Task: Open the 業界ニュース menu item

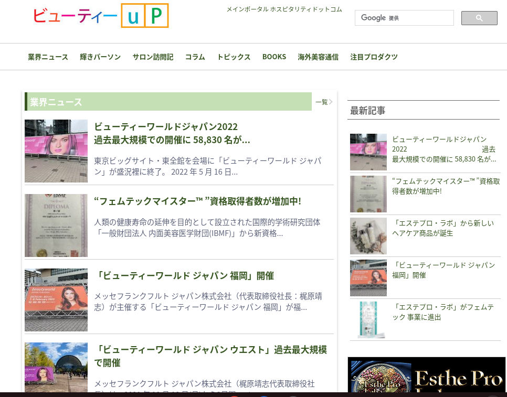Action: coord(48,57)
